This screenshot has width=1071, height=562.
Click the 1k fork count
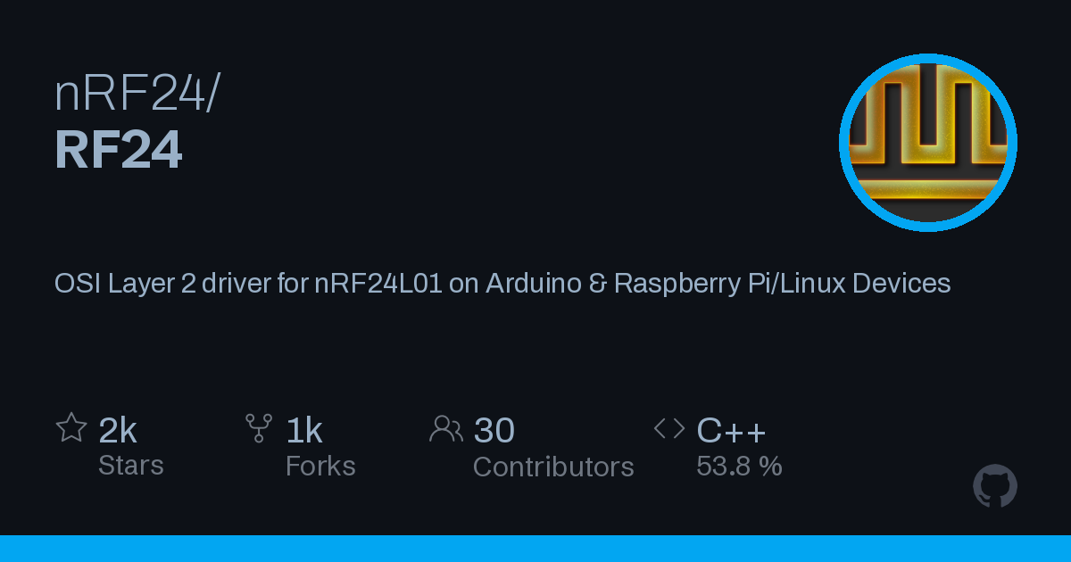pyautogui.click(x=304, y=431)
